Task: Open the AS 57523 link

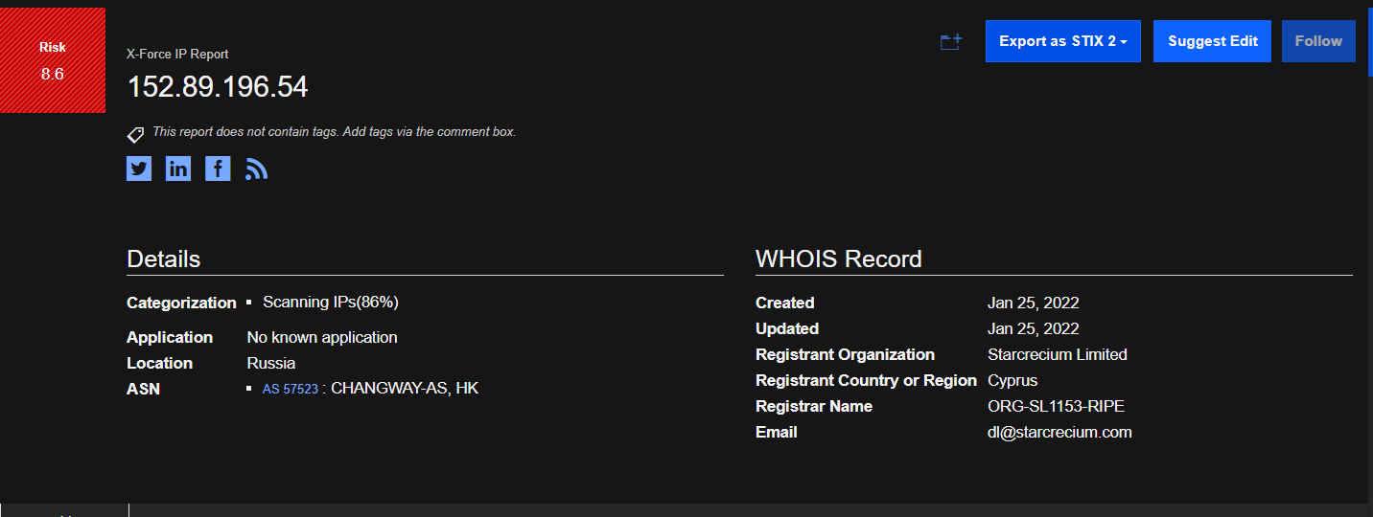Action: pos(291,390)
